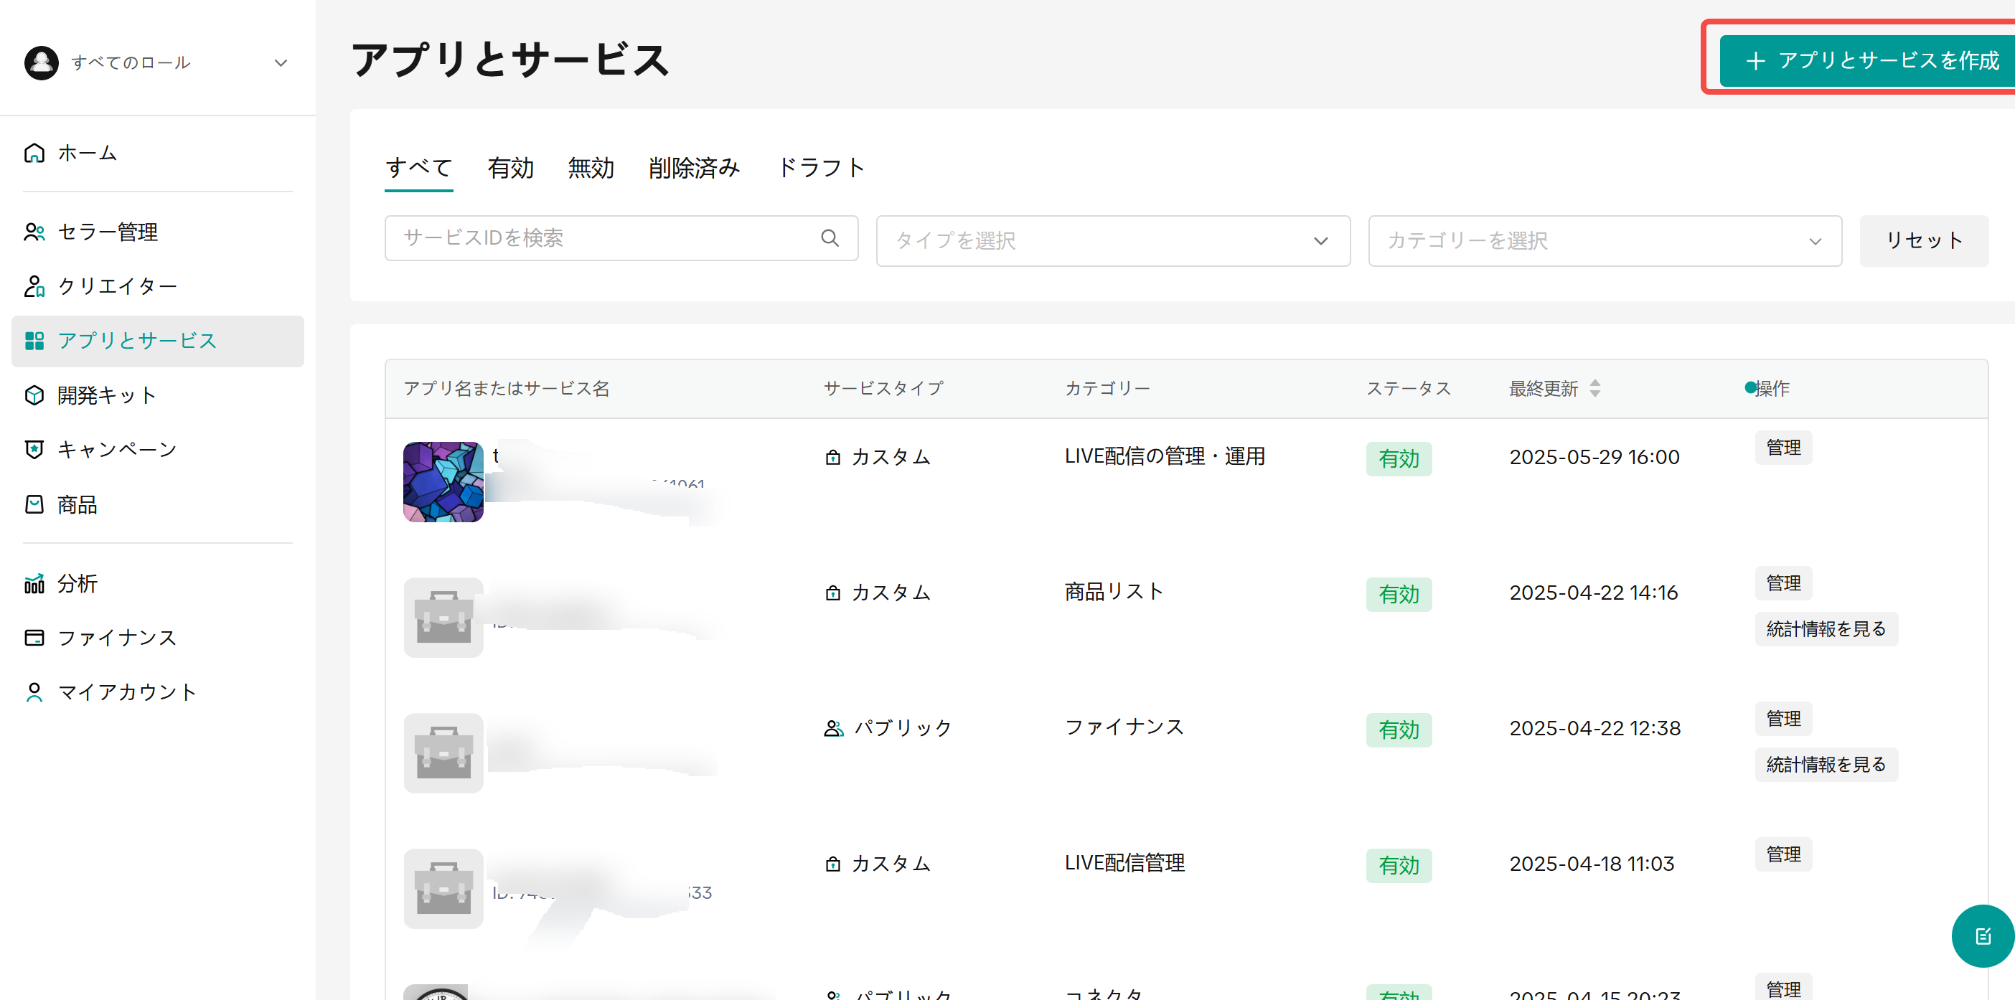
Task: Click the 商品 bag icon
Action: point(34,504)
